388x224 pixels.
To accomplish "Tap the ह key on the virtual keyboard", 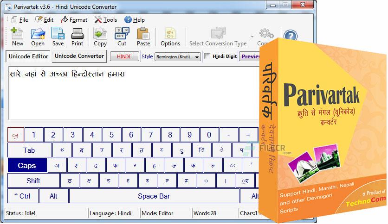I will pyautogui.click(x=154, y=166).
